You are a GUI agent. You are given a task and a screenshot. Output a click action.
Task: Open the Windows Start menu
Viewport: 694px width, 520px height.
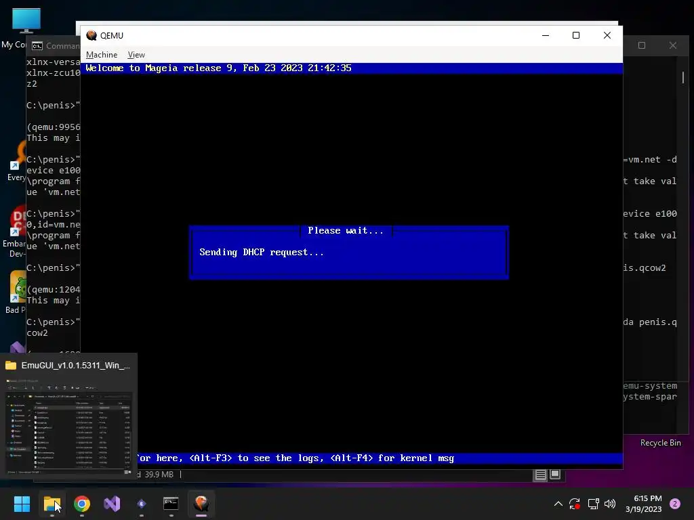coord(22,504)
